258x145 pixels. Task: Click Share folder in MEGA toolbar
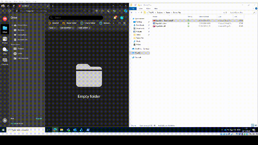(x=70, y=23)
